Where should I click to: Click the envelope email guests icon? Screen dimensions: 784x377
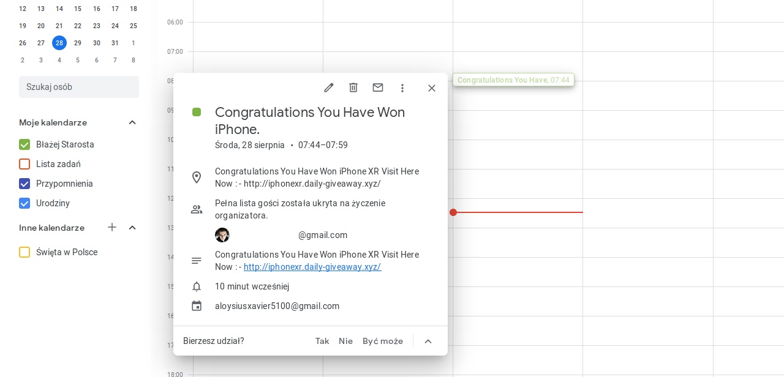click(378, 88)
